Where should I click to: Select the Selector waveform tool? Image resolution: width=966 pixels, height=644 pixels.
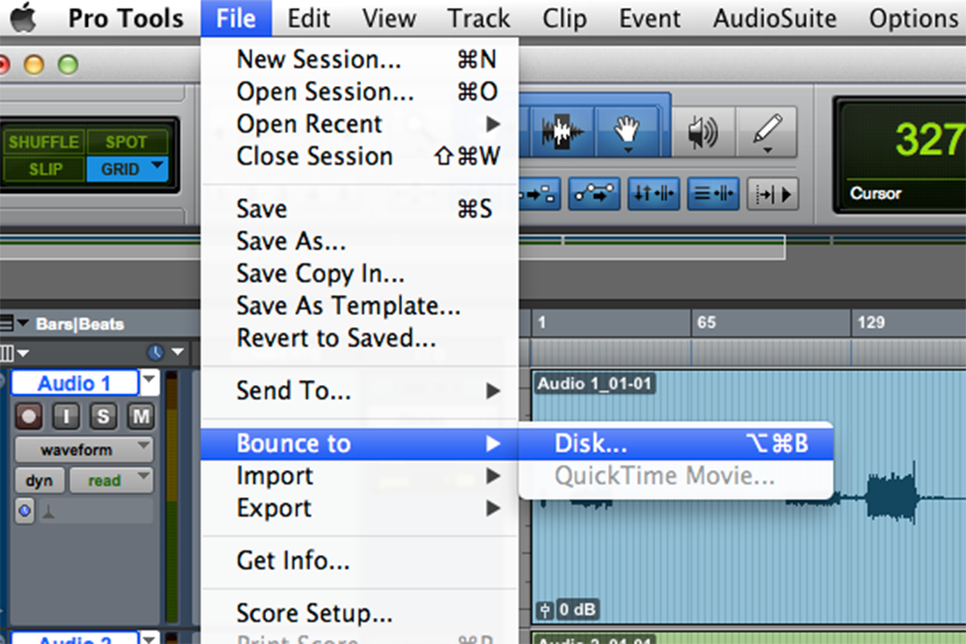(x=562, y=131)
